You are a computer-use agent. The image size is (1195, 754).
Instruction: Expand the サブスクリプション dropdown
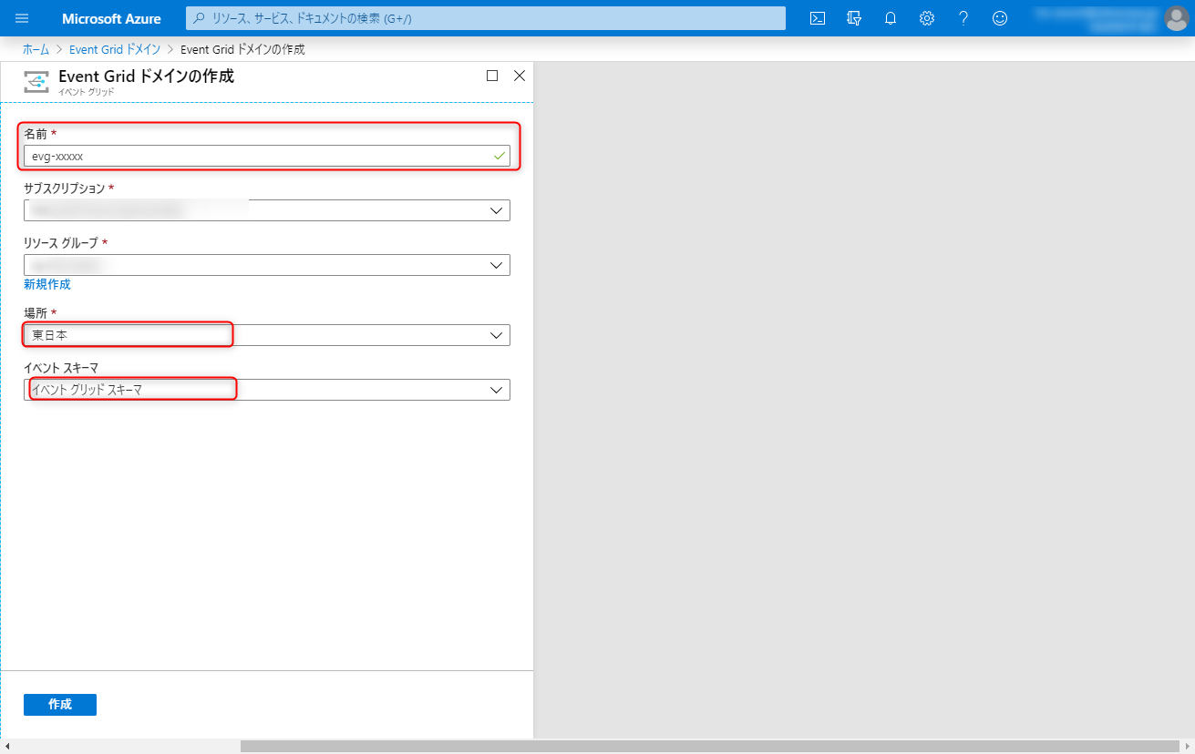[267, 210]
